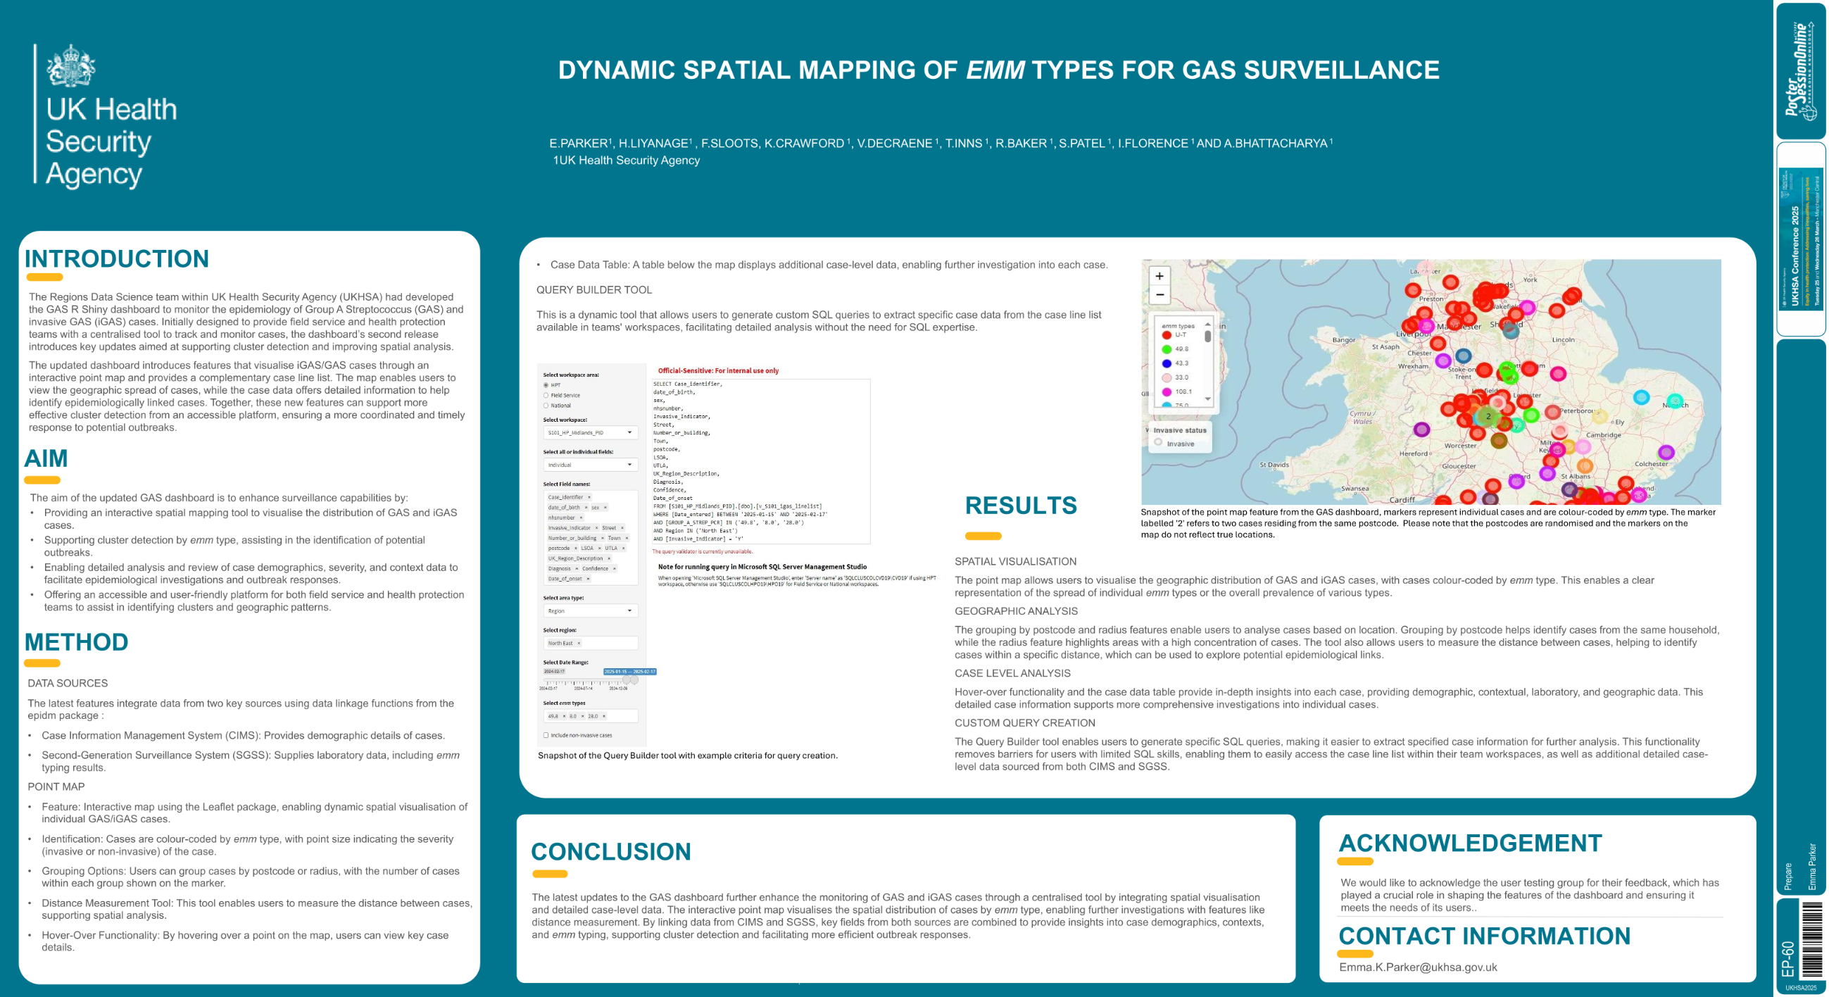Click the right handle of date range slider
The height and width of the screenshot is (997, 1829).
tap(635, 680)
